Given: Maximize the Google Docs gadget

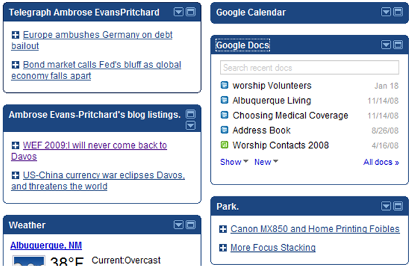Looking at the screenshot, I should point(398,44).
